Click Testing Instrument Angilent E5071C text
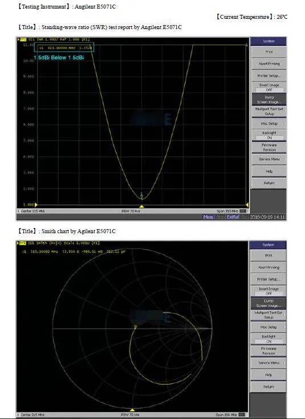 point(67,7)
